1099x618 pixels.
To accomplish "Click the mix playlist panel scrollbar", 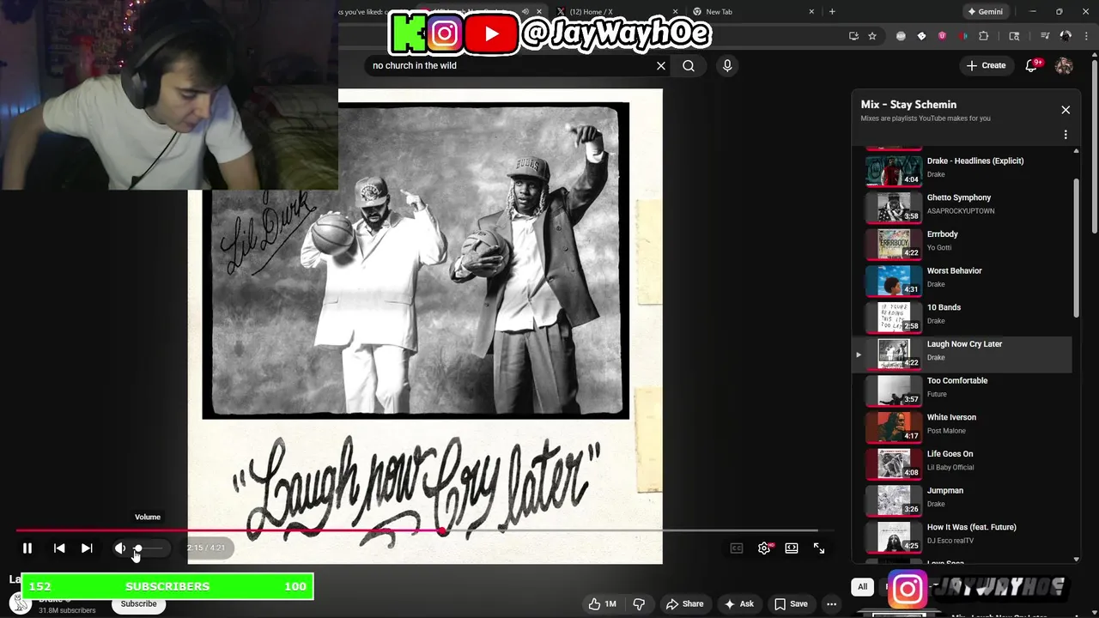I will pyautogui.click(x=1077, y=249).
